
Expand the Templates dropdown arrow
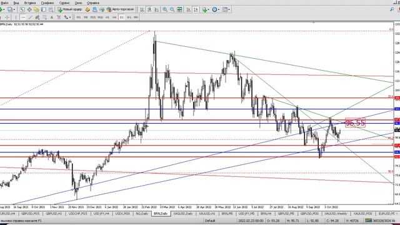pyautogui.click(x=229, y=9)
